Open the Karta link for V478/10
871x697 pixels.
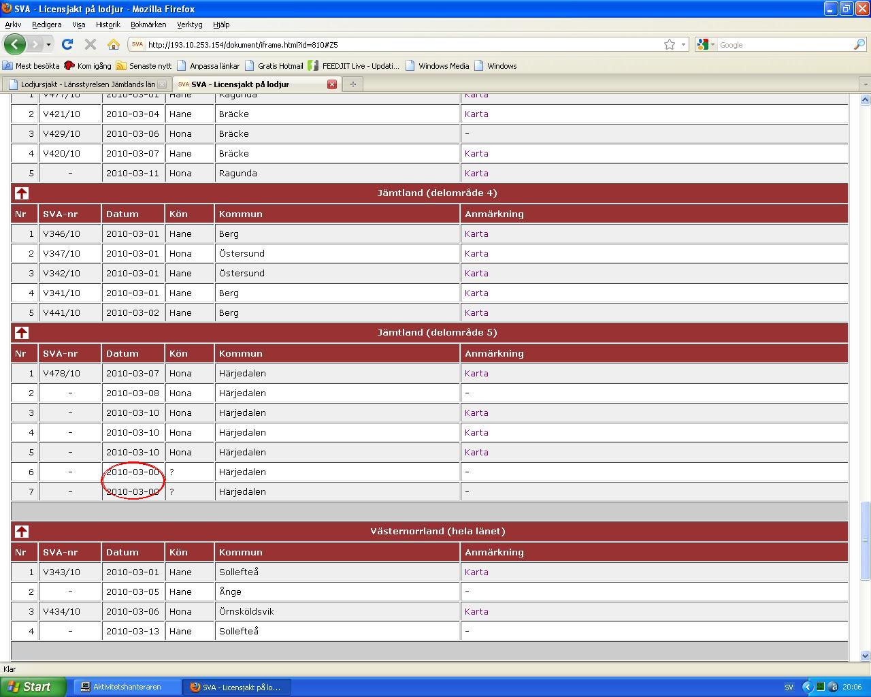pyautogui.click(x=476, y=374)
